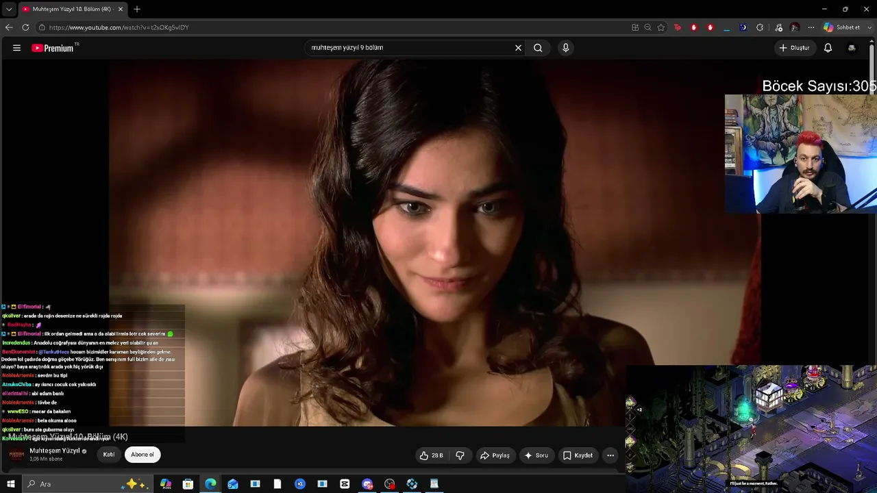
Task: Open Muhteşem Yüzyıl channel avatar
Action: click(16, 455)
